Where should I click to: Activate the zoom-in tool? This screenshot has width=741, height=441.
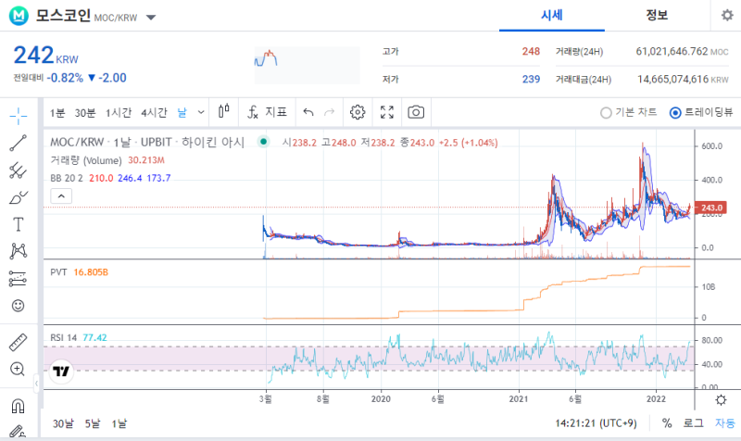click(18, 369)
